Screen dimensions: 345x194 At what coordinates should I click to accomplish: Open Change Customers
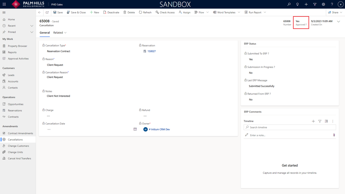(18, 146)
